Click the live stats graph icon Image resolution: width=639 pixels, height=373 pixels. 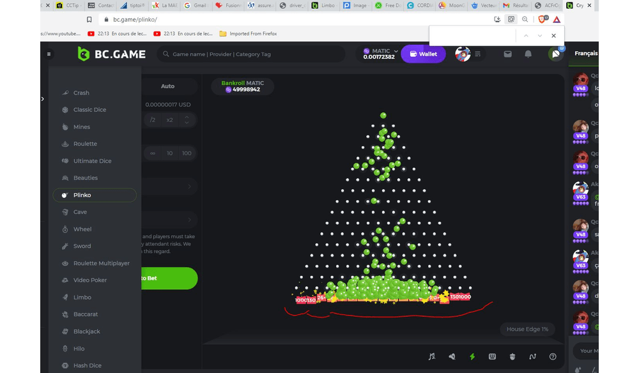pos(532,356)
